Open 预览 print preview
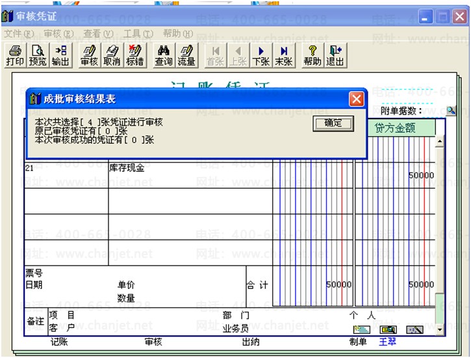 [38, 55]
